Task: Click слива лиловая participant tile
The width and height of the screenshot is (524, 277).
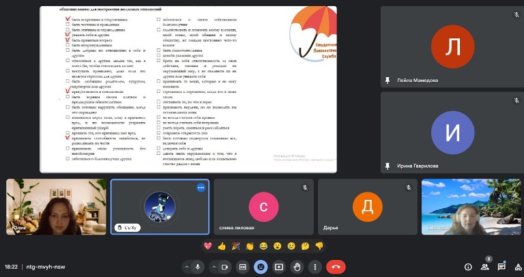Action: 263,207
